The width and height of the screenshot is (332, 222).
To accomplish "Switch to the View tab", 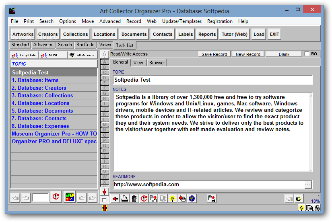I will pyautogui.click(x=138, y=63).
